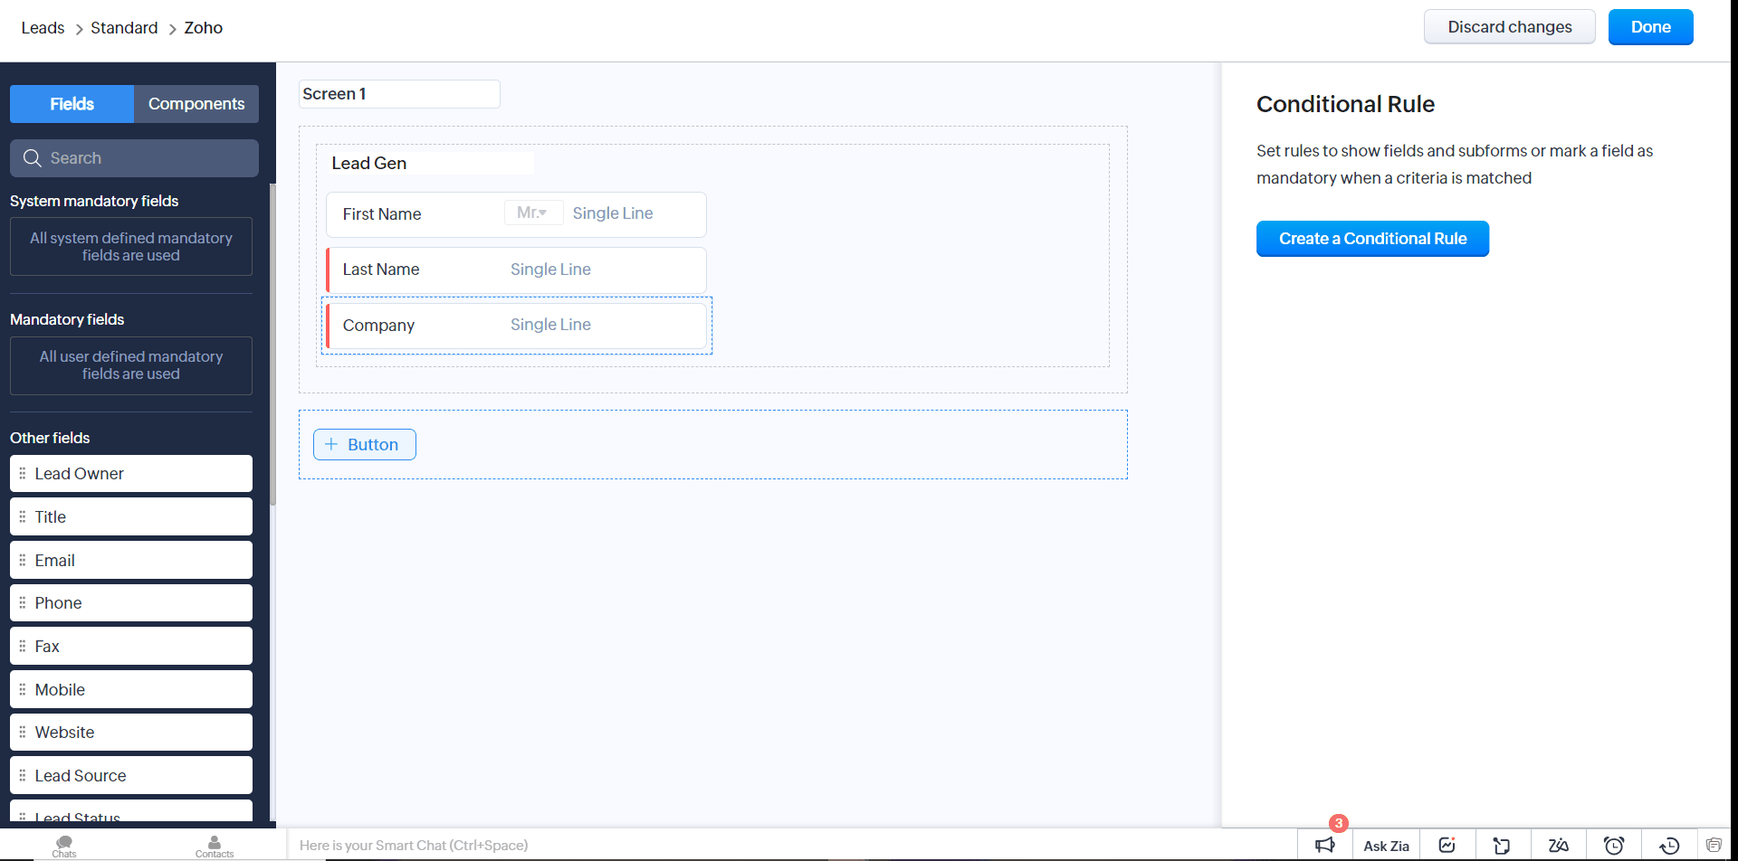This screenshot has width=1738, height=861.
Task: Select the Fields tab
Action: click(72, 104)
